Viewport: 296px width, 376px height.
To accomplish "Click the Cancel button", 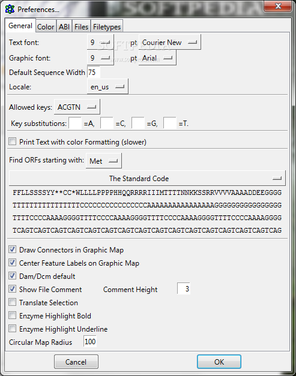I will pyautogui.click(x=76, y=362).
